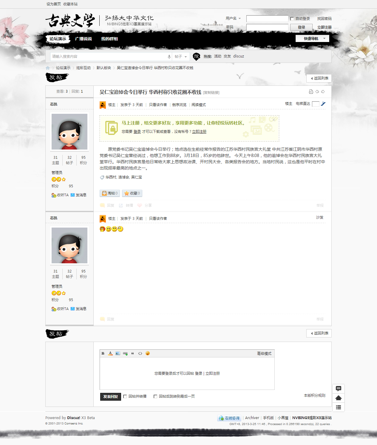Click the 本版积分规则 link
Viewport: 377px width, 445px height.
point(315,396)
